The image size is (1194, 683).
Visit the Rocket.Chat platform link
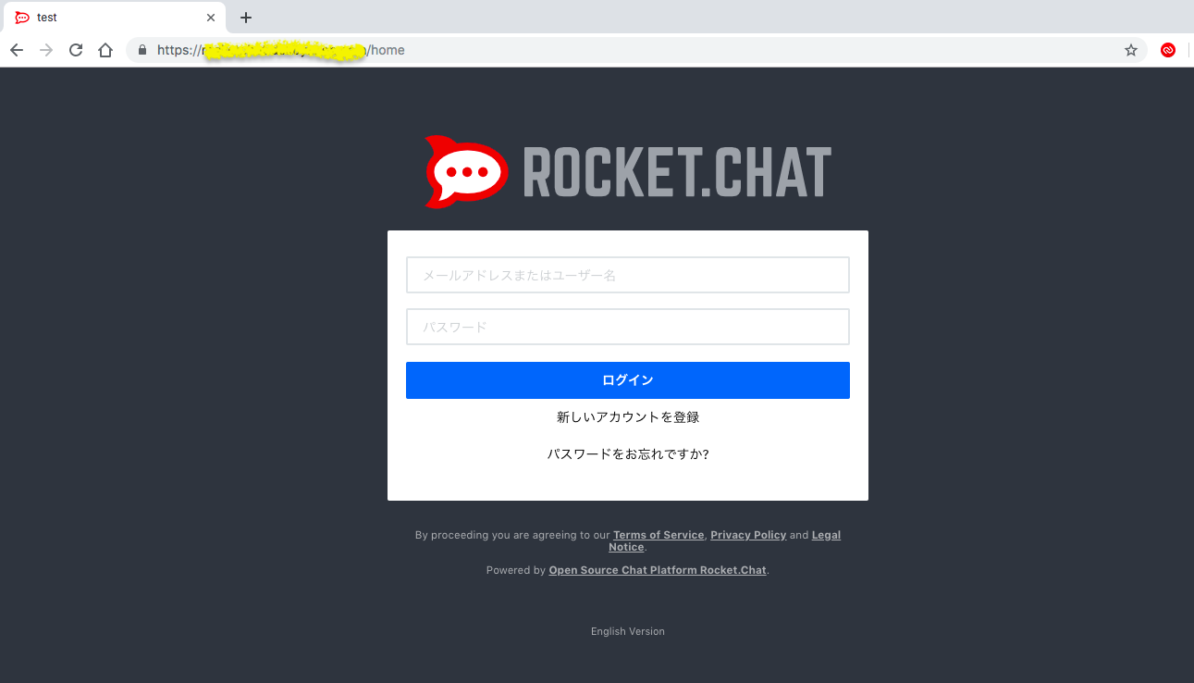pos(657,569)
